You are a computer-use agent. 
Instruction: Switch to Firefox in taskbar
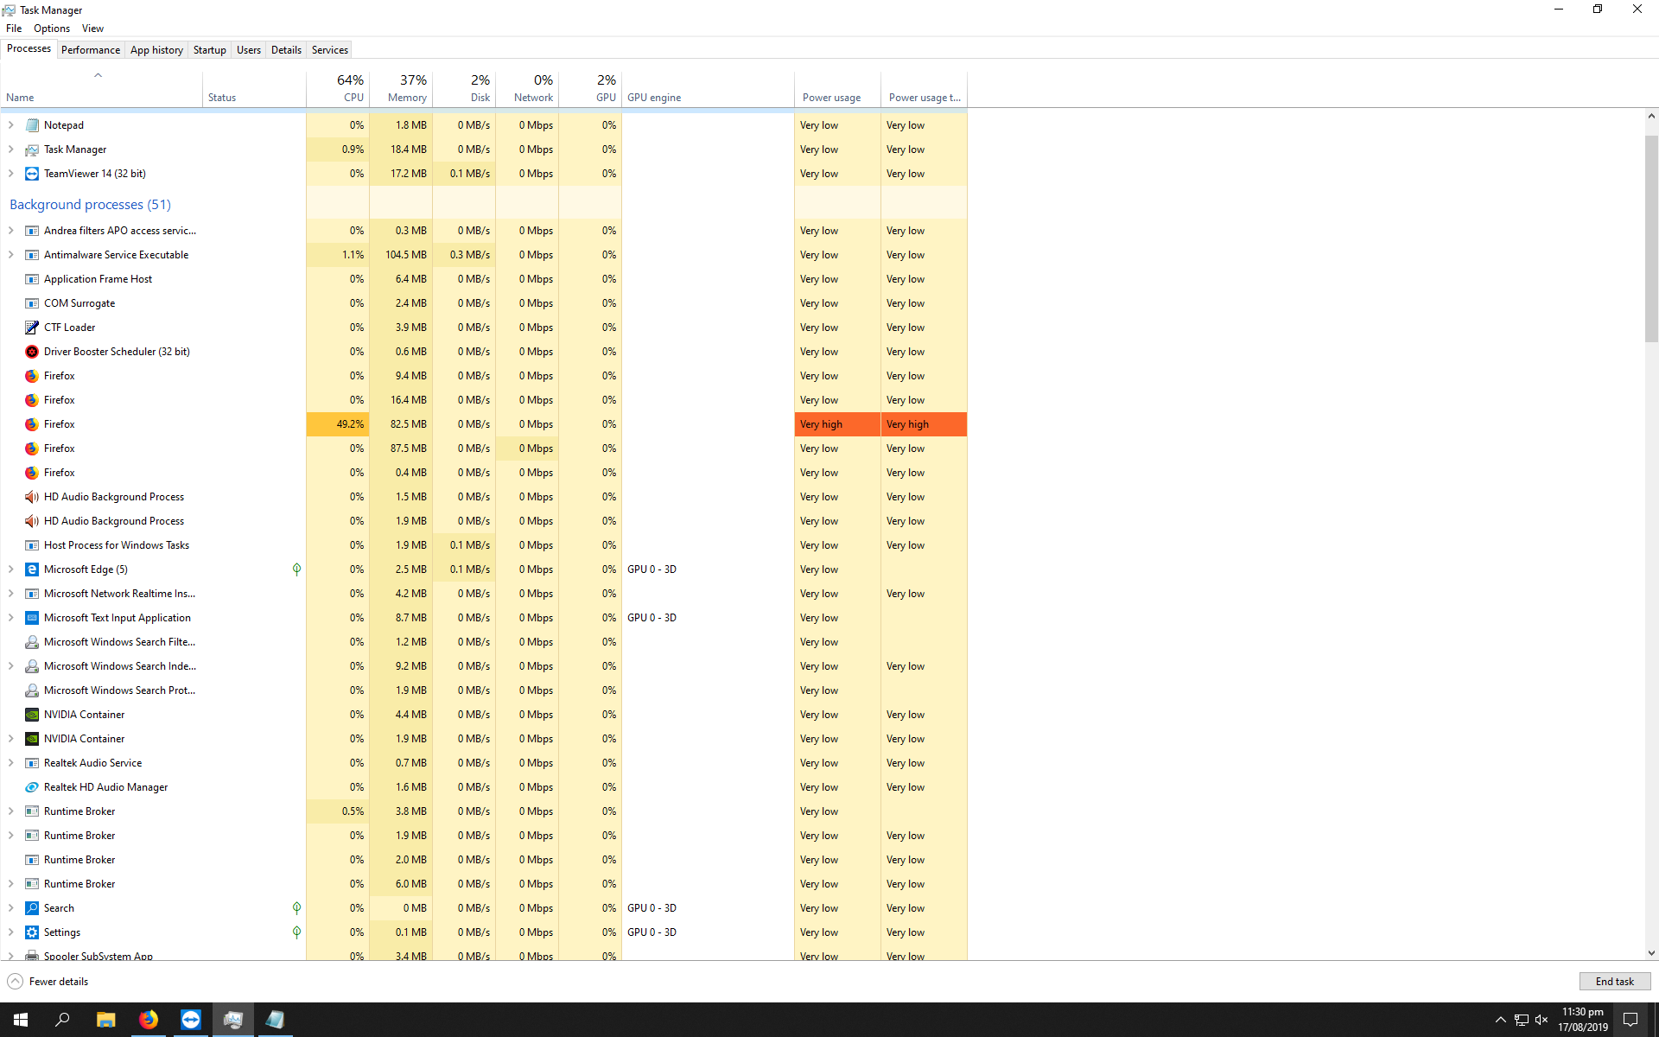pyautogui.click(x=149, y=1020)
